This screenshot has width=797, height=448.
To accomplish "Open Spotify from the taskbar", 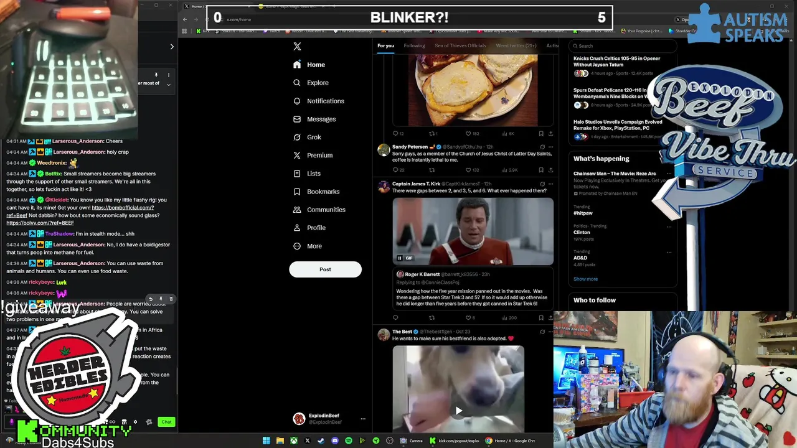I will tap(349, 441).
